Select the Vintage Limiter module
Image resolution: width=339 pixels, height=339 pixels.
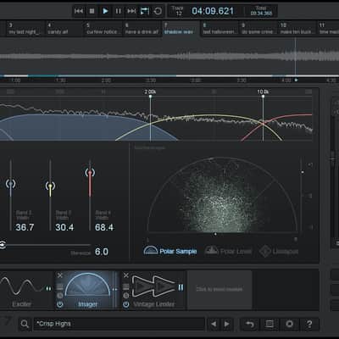[x=153, y=291]
